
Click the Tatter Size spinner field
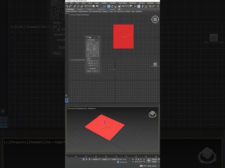[x=96, y=61]
